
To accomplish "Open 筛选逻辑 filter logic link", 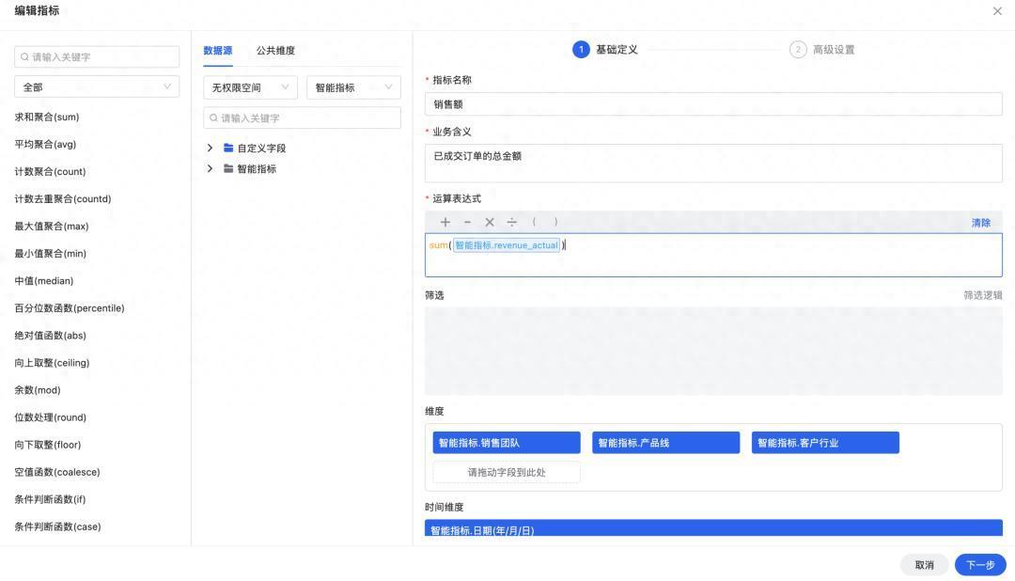I will [x=983, y=295].
